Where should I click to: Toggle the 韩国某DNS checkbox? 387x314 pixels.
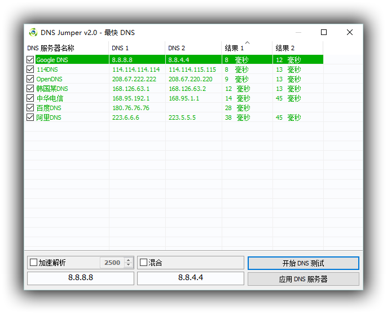pos(30,89)
